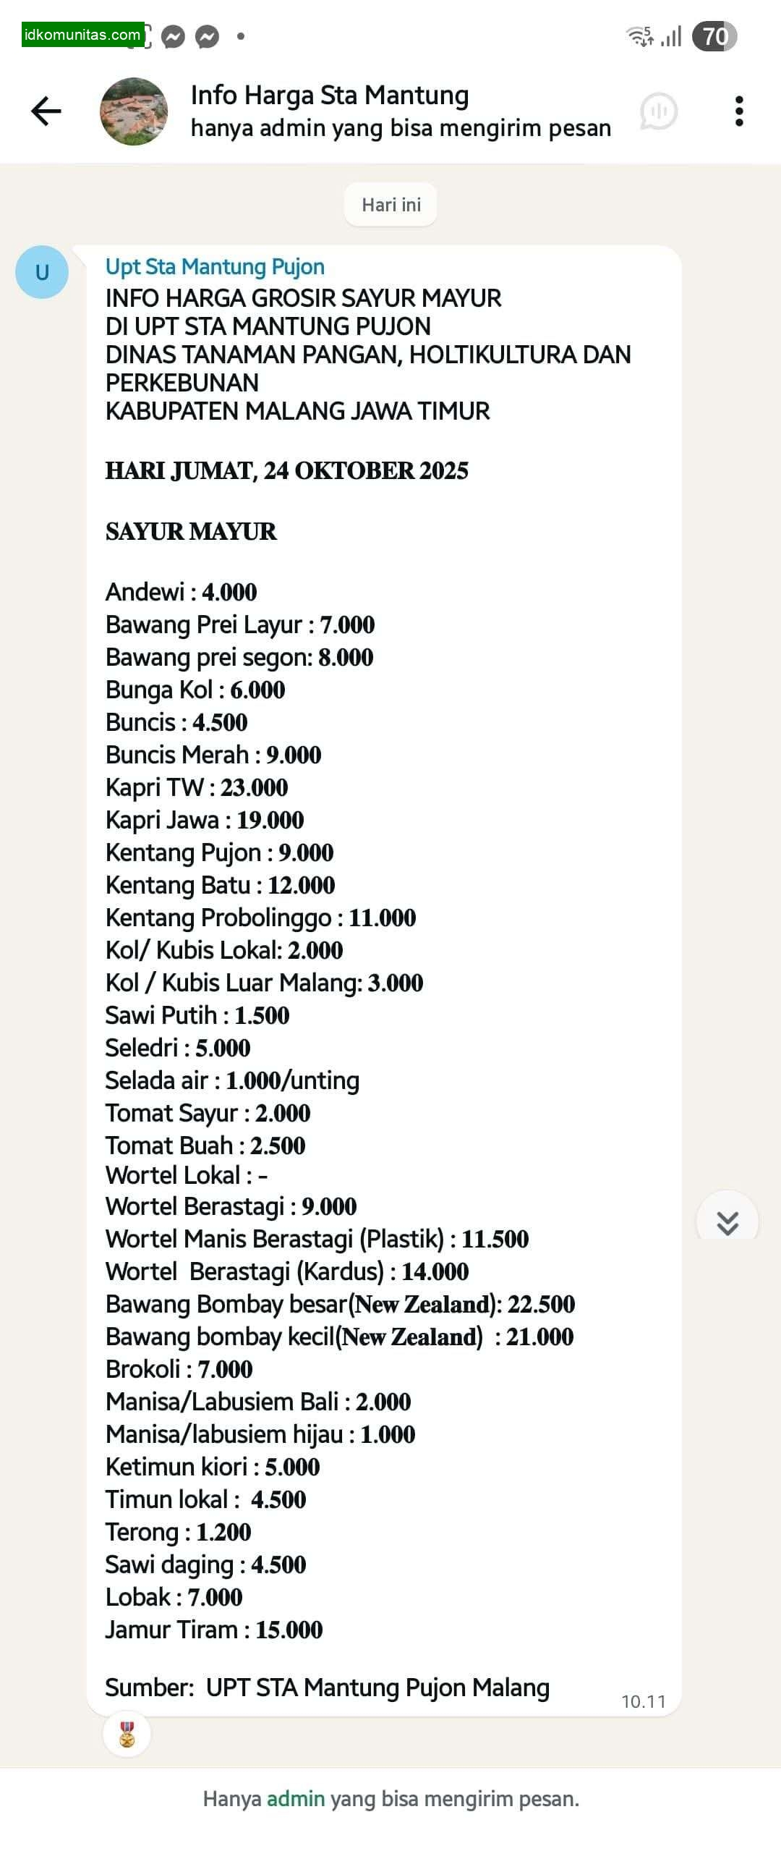
Task: Tap the 'admin' link in bottom notice
Action: pyautogui.click(x=296, y=1798)
